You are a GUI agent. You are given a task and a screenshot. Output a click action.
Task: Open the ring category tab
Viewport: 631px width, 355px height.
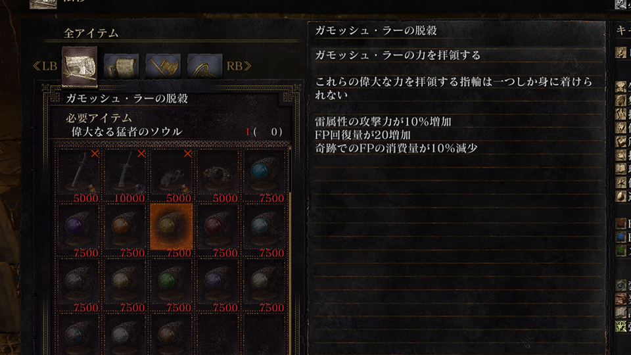point(205,66)
